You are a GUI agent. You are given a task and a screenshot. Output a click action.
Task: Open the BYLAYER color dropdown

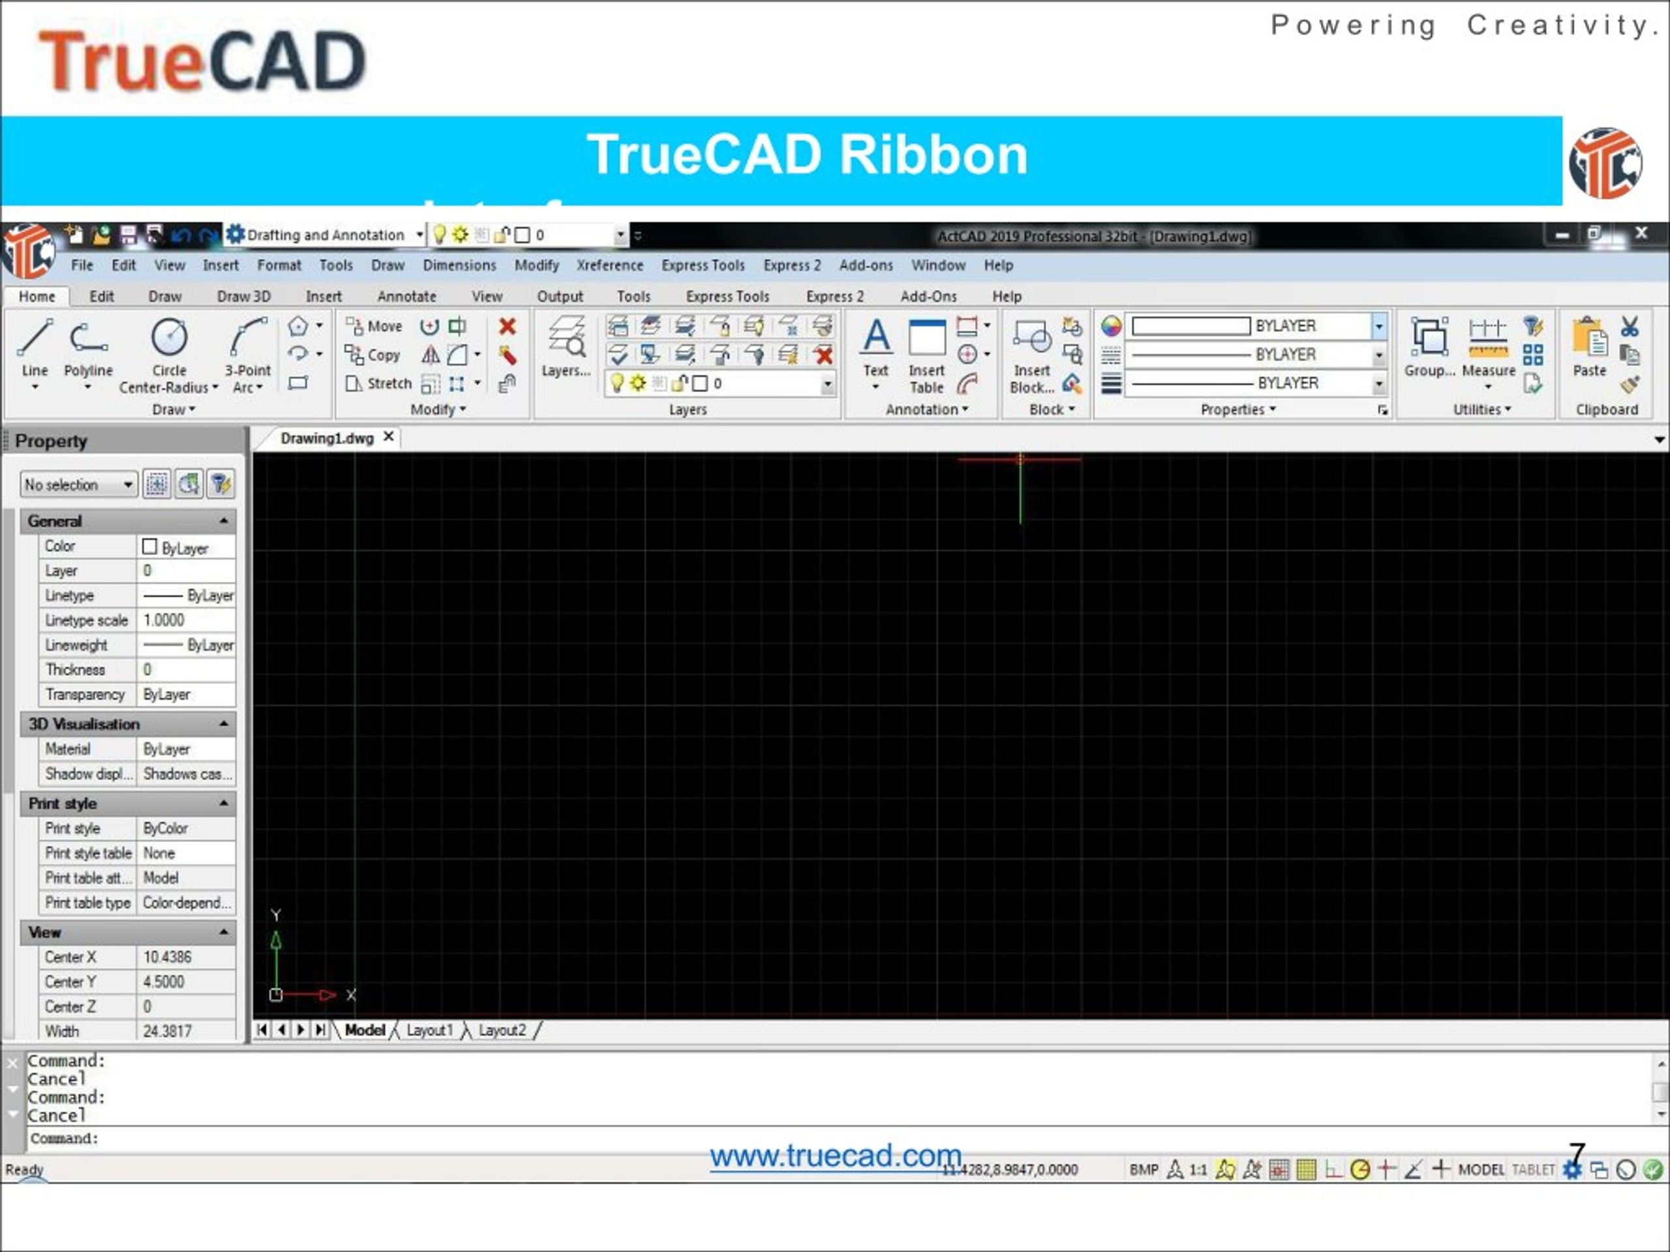1378,326
